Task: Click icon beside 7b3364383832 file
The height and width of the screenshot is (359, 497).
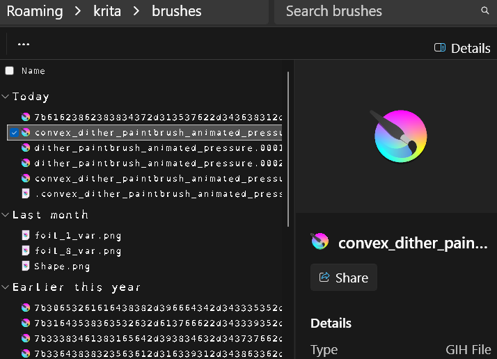Action: pyautogui.click(x=26, y=353)
